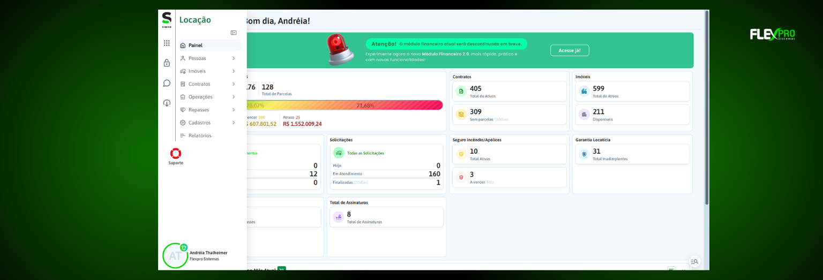
Task: Click the Hoje row under Solicitações
Action: click(386, 165)
